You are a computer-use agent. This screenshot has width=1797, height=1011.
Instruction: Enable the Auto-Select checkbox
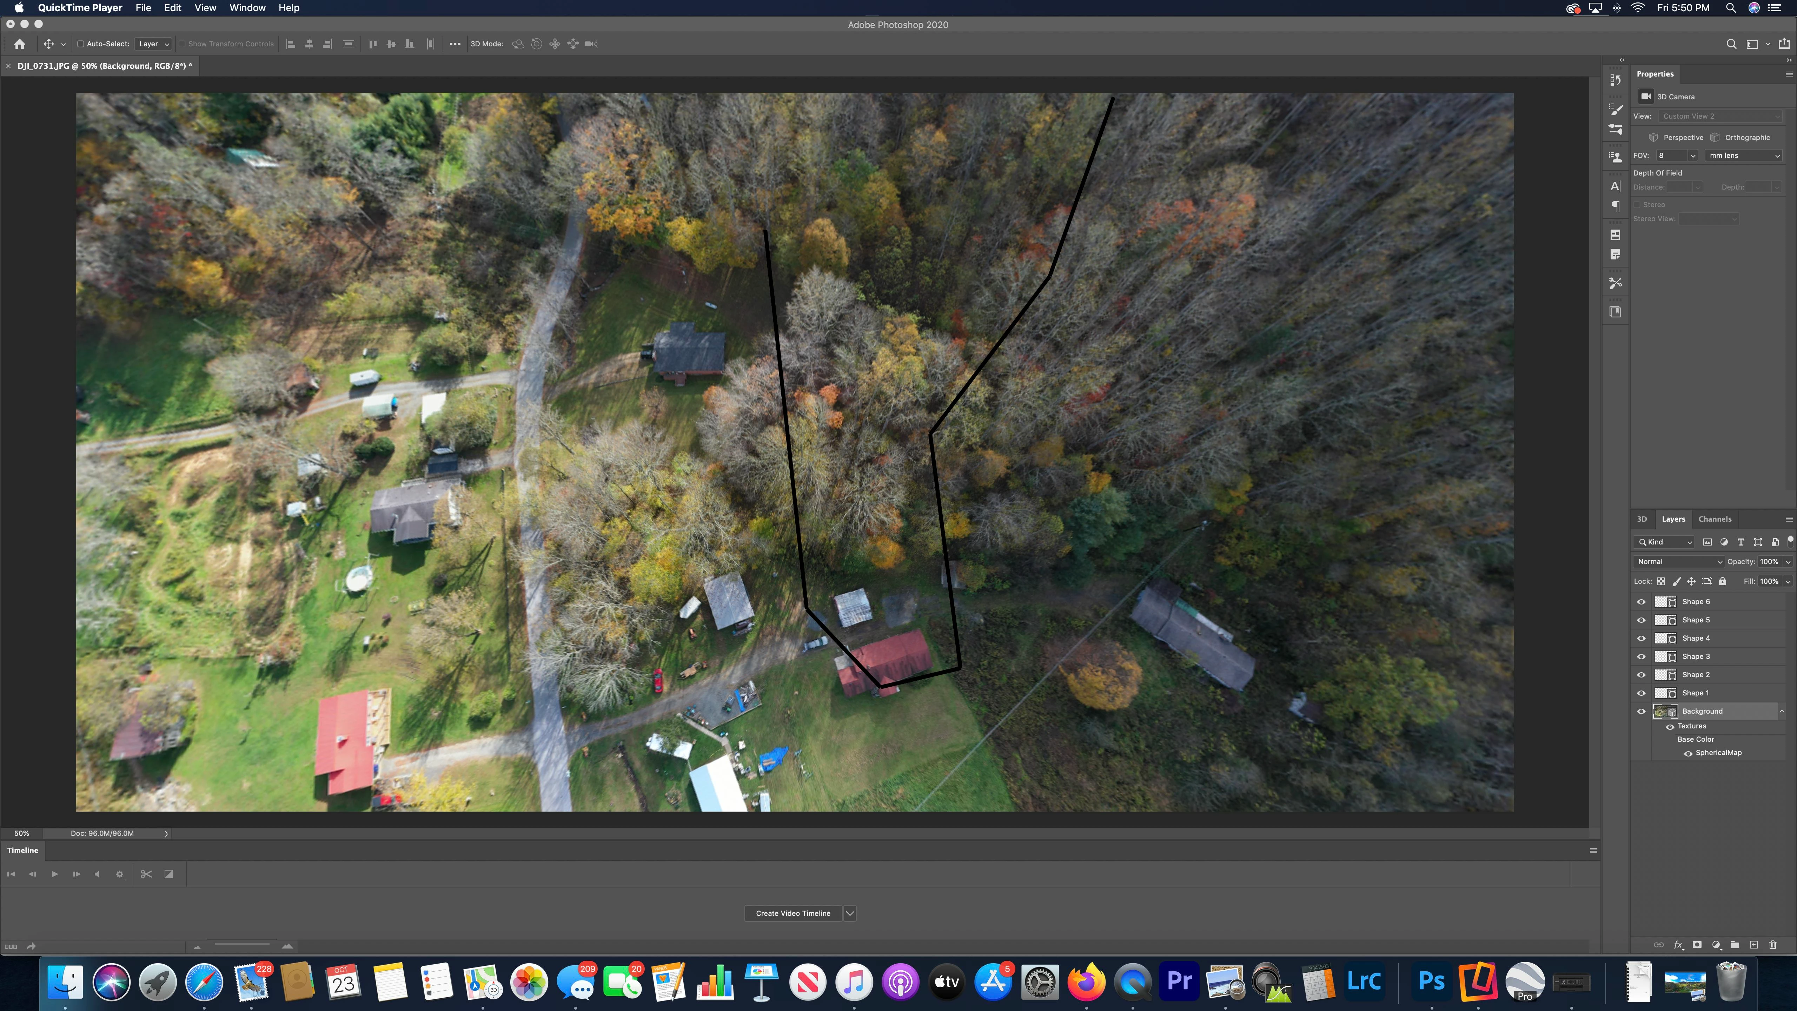tap(81, 44)
